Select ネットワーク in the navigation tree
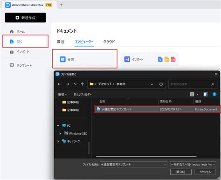 click(x=71, y=141)
